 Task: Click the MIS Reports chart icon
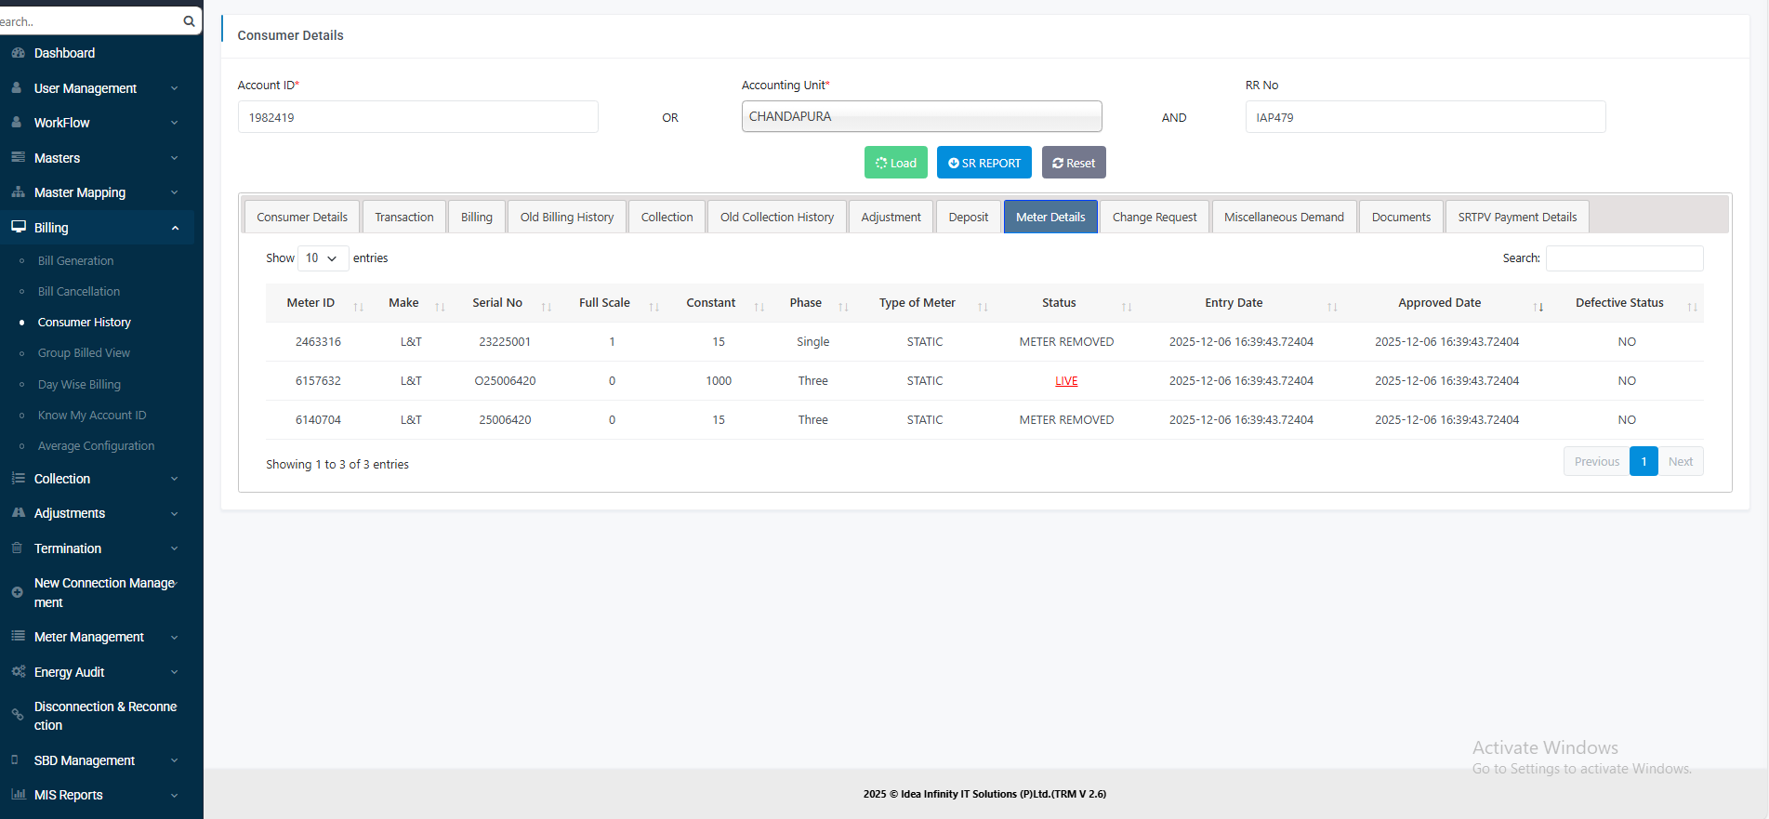(18, 794)
